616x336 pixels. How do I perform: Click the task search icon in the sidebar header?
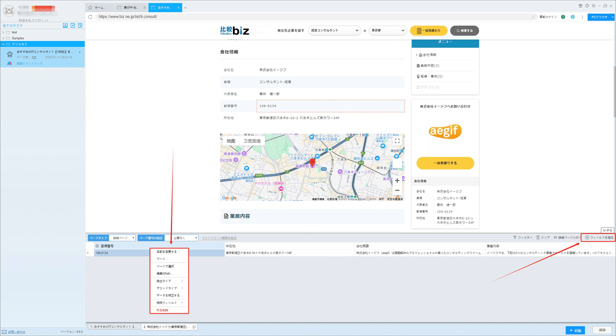(81, 26)
